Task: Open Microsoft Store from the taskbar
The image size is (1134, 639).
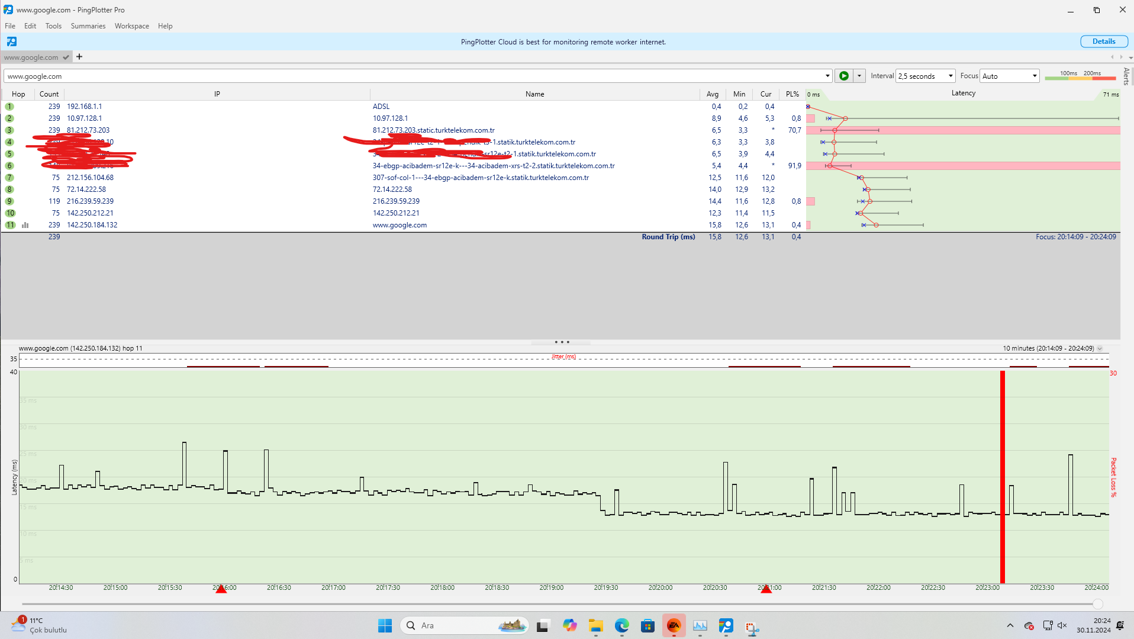Action: tap(647, 626)
